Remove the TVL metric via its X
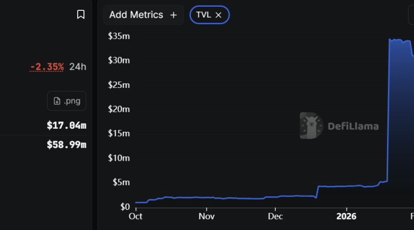The width and height of the screenshot is (414, 230). pos(218,15)
